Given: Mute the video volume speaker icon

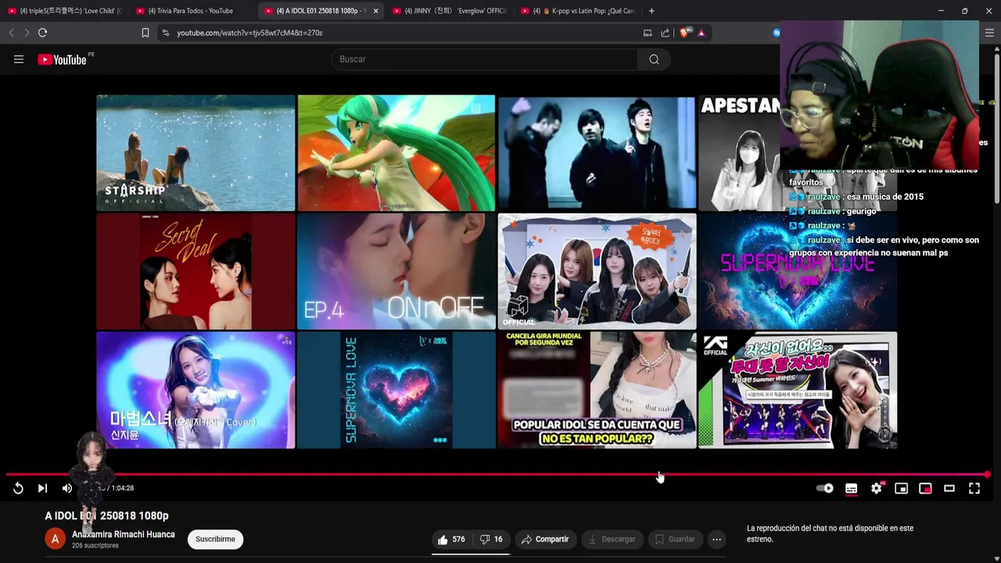Looking at the screenshot, I should click(67, 488).
